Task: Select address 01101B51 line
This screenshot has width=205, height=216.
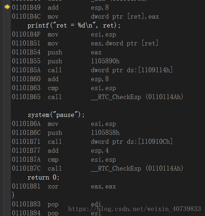Action: click(85, 43)
